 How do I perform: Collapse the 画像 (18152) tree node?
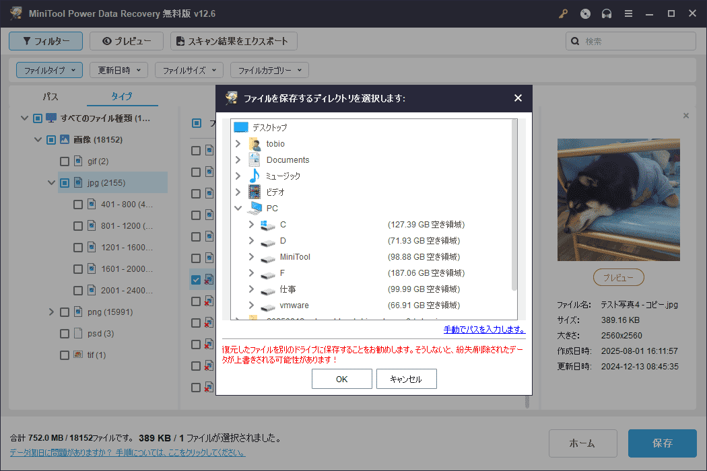click(x=38, y=140)
